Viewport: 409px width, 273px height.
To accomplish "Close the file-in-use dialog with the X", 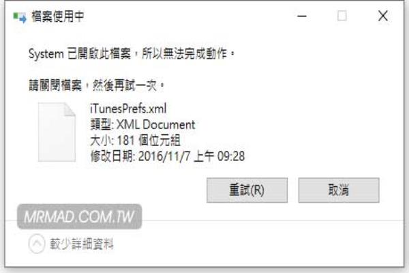I will pos(383,16).
